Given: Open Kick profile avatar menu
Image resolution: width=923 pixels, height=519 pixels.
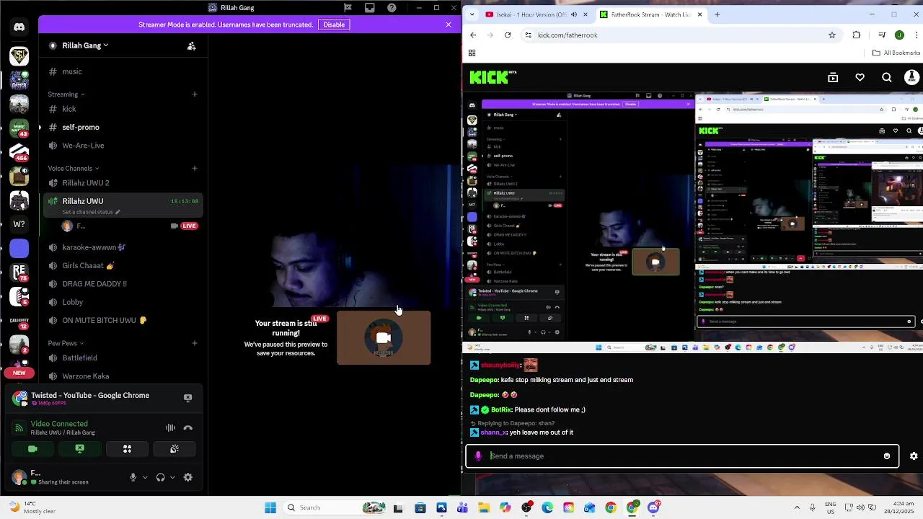Looking at the screenshot, I should coord(912,77).
